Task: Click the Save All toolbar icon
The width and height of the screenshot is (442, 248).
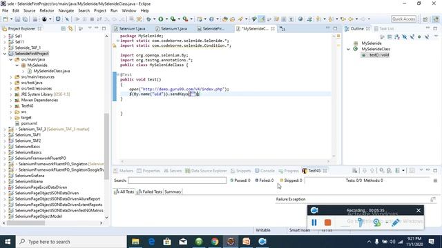Action: pos(25,19)
